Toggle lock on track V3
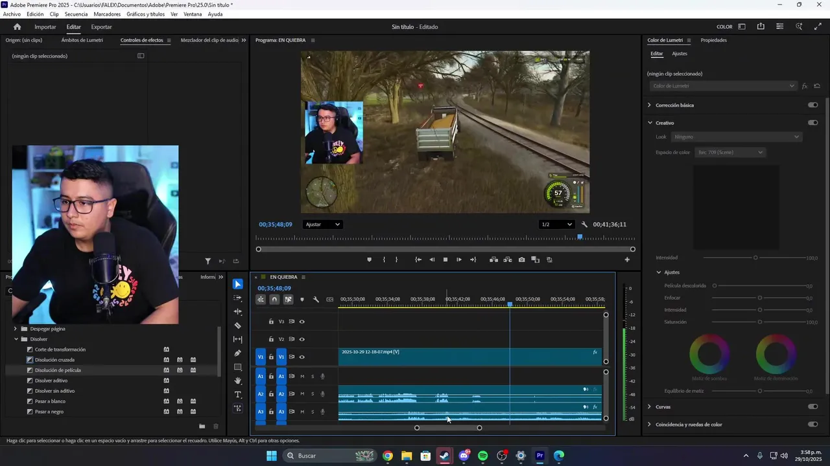This screenshot has width=830, height=466. tap(271, 322)
